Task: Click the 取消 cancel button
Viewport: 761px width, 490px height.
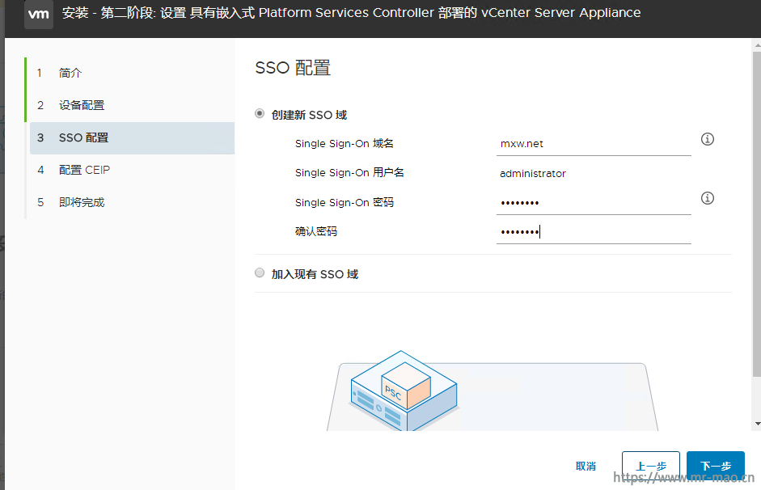Action: pyautogui.click(x=586, y=467)
